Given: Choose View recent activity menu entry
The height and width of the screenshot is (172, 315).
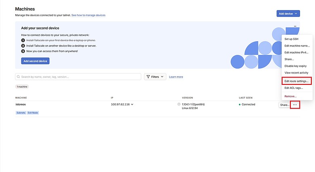Looking at the screenshot, I should (x=296, y=73).
